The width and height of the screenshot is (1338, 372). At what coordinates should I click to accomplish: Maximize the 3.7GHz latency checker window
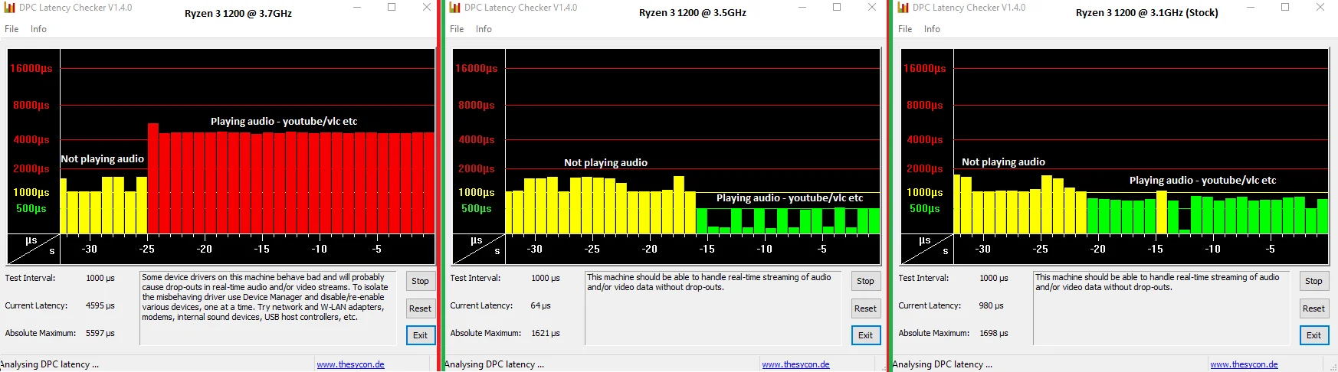coord(392,7)
